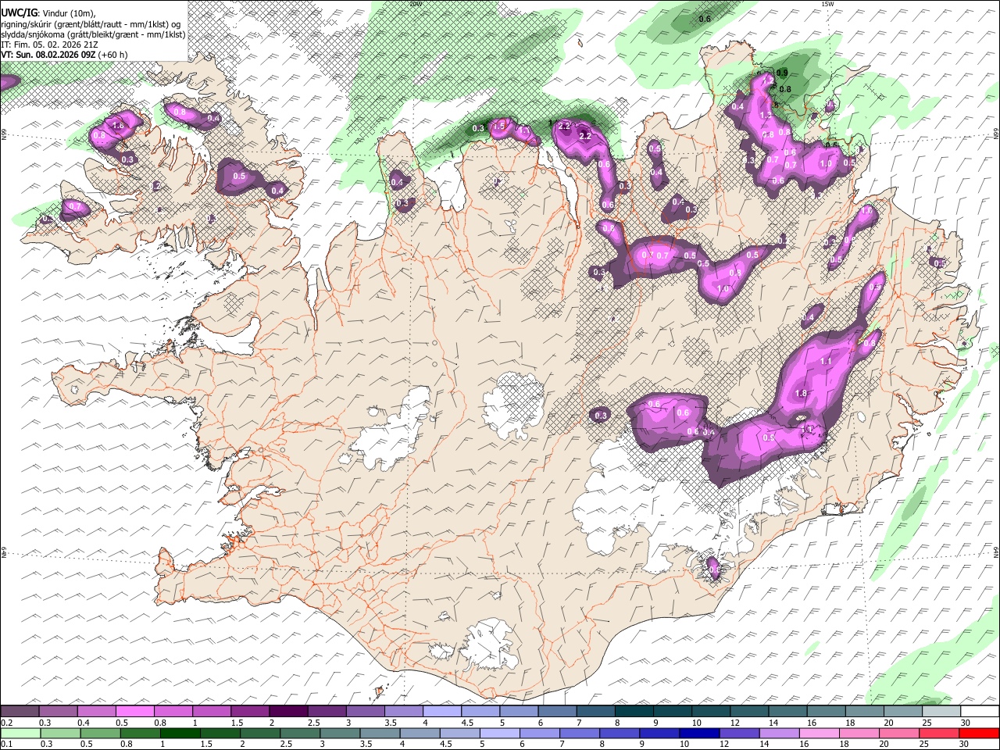Select the upper legend swatch labeled 0.3
This screenshot has height=750, width=1000.
[59, 712]
